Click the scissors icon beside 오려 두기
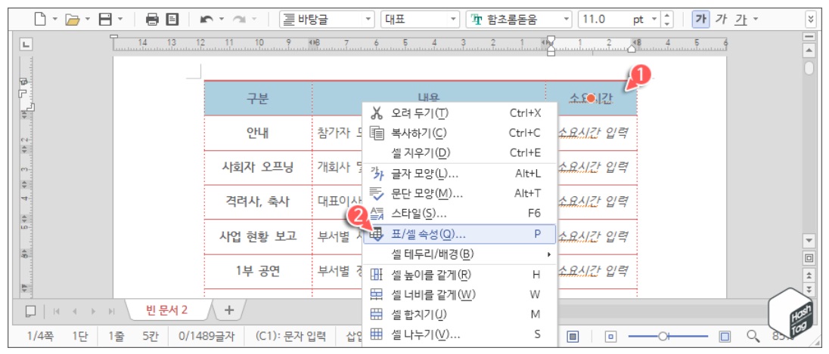Screen dimensions: 829x354 (x=377, y=113)
